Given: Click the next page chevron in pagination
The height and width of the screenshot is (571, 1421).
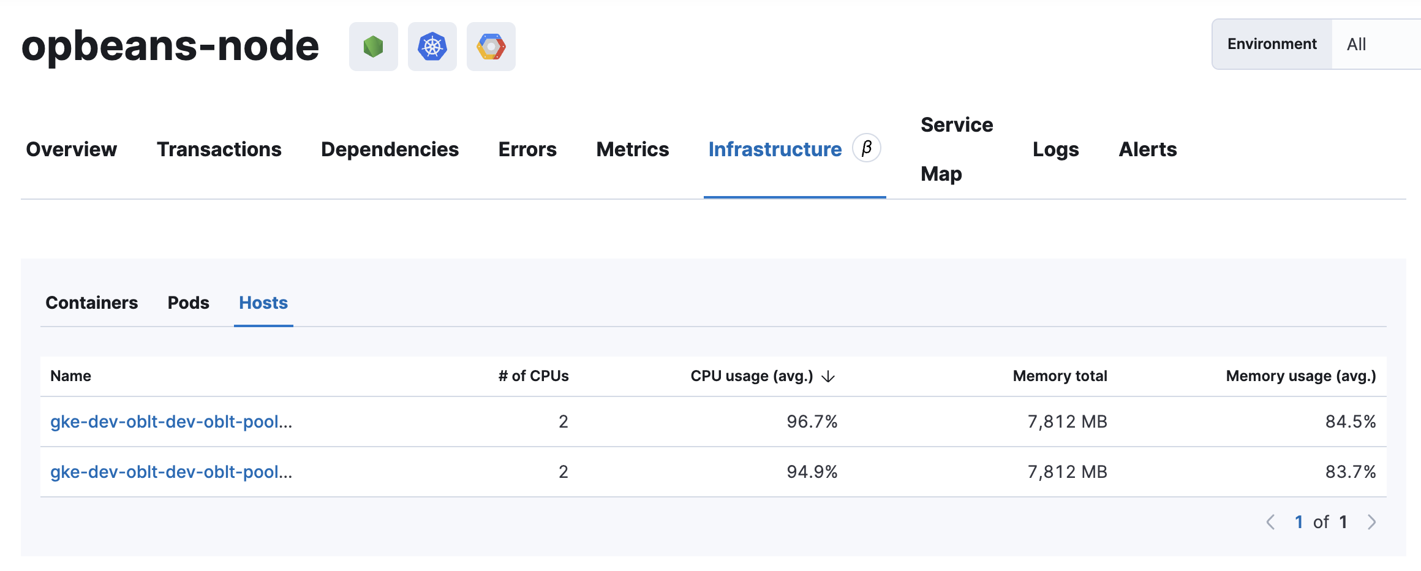Looking at the screenshot, I should pos(1371,521).
